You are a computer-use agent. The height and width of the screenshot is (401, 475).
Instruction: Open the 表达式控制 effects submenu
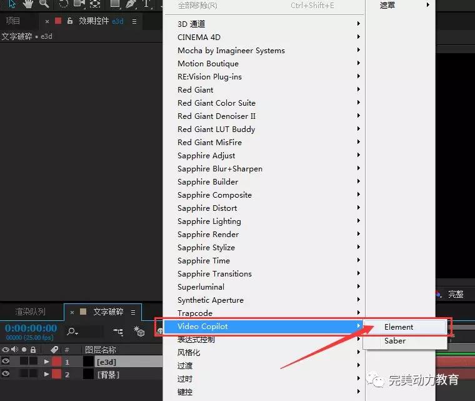pyautogui.click(x=263, y=340)
